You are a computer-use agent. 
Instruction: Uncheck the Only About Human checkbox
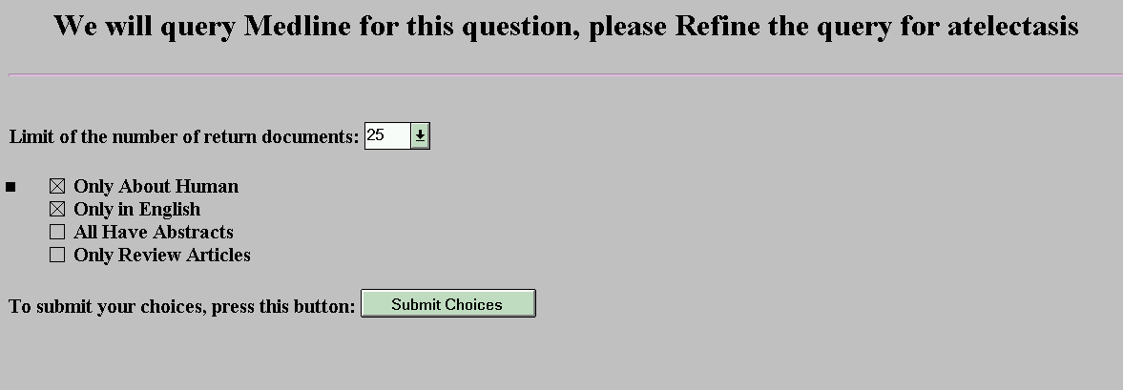[57, 187]
